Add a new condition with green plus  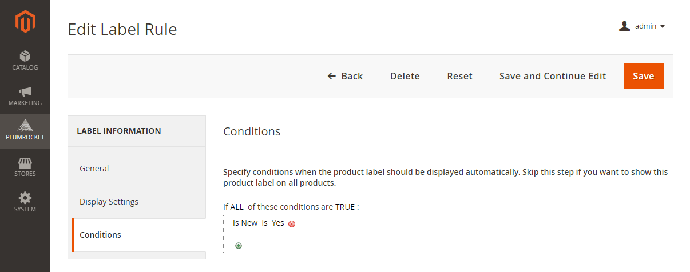(x=239, y=246)
